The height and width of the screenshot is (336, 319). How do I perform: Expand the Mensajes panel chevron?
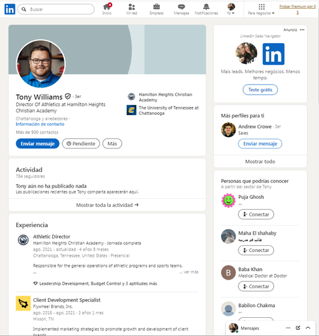(x=308, y=328)
